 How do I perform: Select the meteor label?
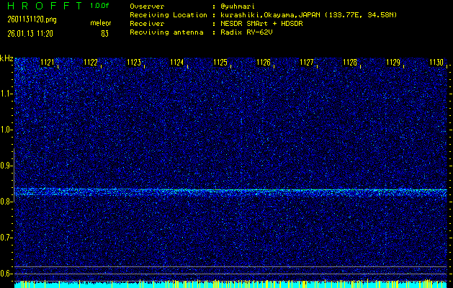(101, 23)
